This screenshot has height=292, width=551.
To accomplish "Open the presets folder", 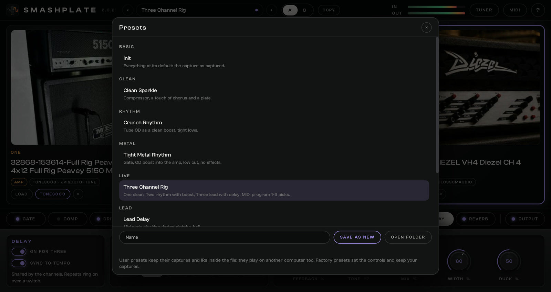I will coord(408,237).
